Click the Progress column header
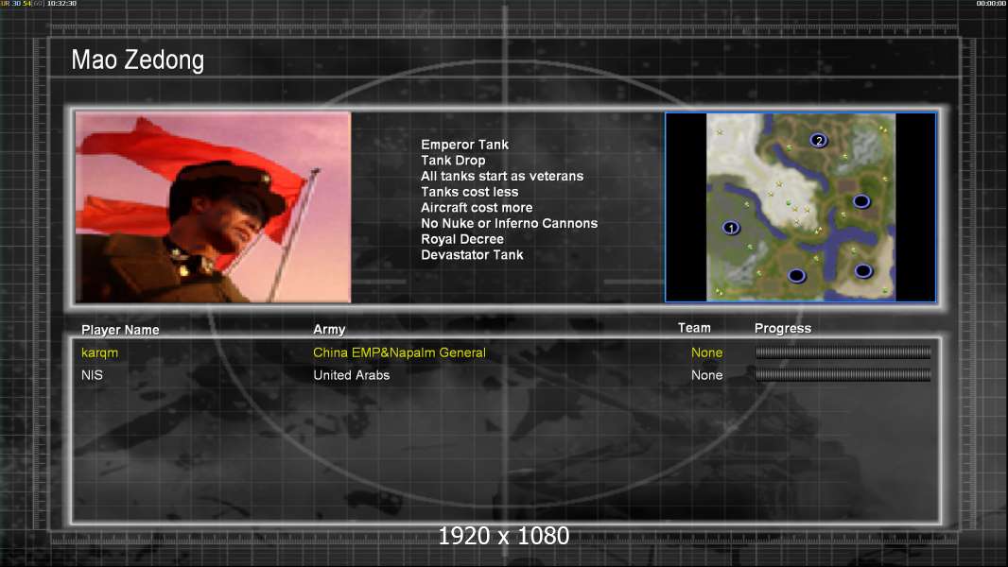Viewport: 1008px width, 567px height. pyautogui.click(x=783, y=328)
